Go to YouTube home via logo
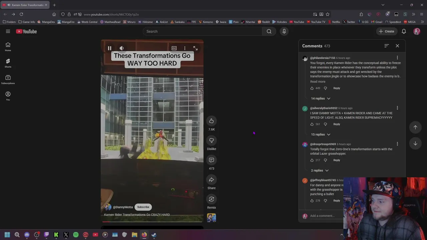 (26, 31)
